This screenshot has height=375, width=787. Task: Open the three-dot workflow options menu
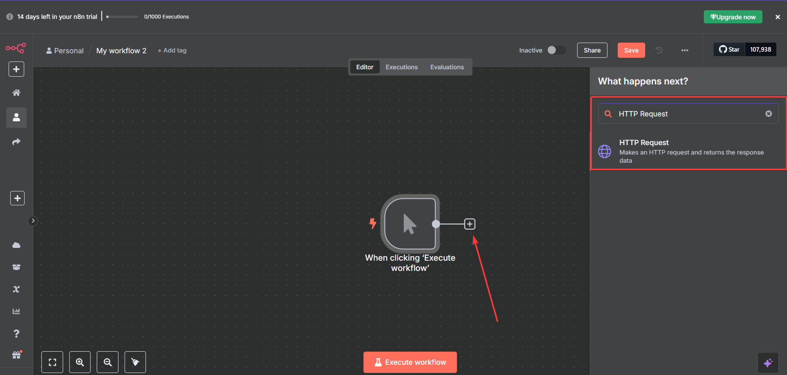click(x=685, y=50)
